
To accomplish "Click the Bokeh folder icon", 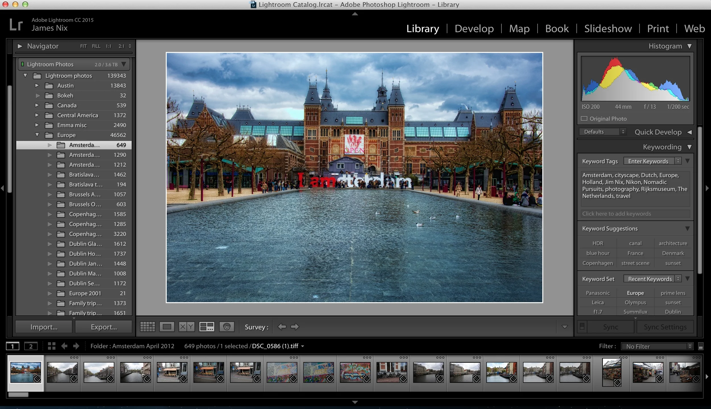I will click(49, 96).
